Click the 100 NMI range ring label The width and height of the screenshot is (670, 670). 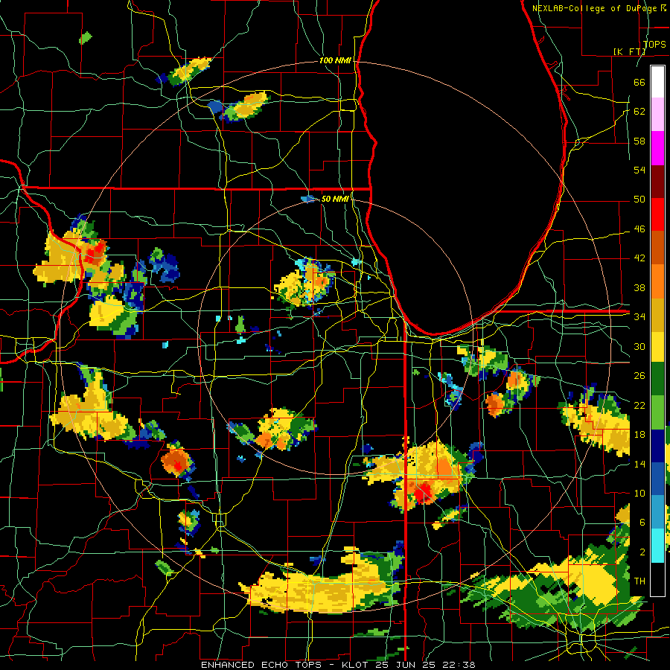(x=335, y=60)
